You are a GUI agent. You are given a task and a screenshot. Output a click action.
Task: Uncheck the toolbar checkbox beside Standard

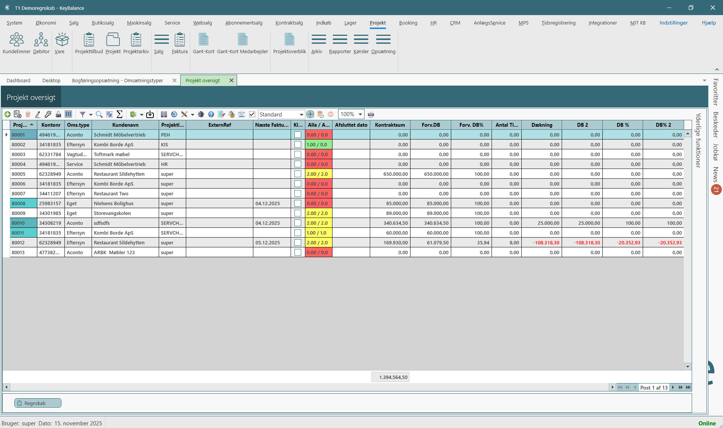[252, 114]
